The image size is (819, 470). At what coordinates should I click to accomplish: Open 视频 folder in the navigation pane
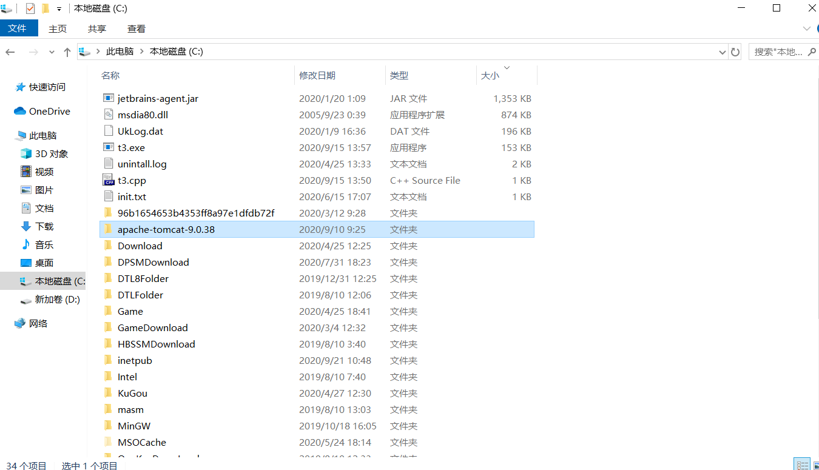pyautogui.click(x=44, y=172)
